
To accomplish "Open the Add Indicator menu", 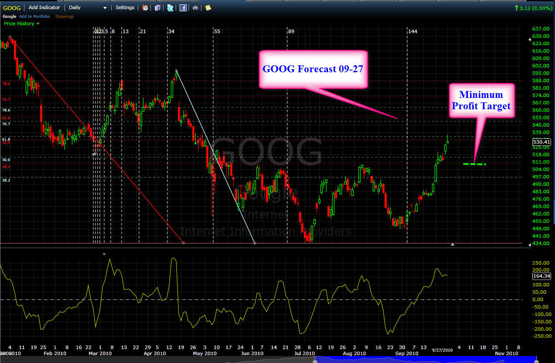I will 44,8.
